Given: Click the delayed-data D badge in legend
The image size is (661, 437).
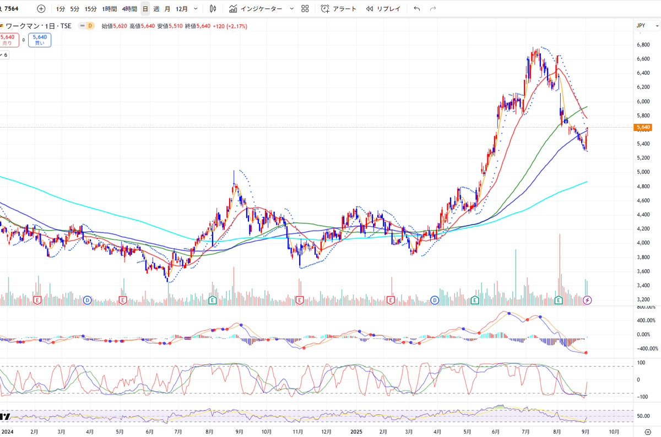Looking at the screenshot, I should point(90,26).
